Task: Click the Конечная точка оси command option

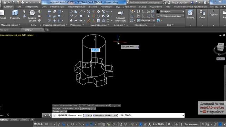Action: [x=105, y=115]
